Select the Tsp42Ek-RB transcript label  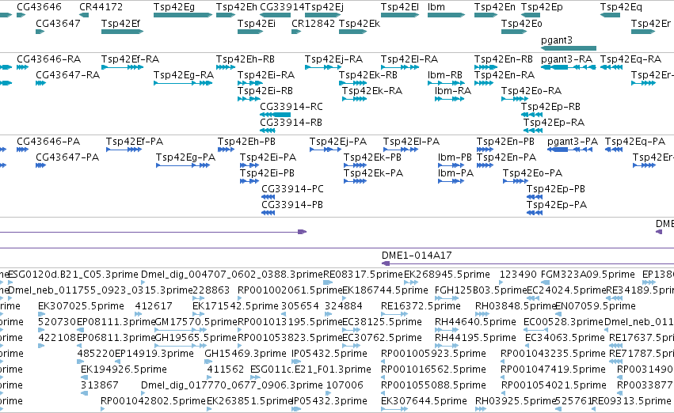(368, 75)
